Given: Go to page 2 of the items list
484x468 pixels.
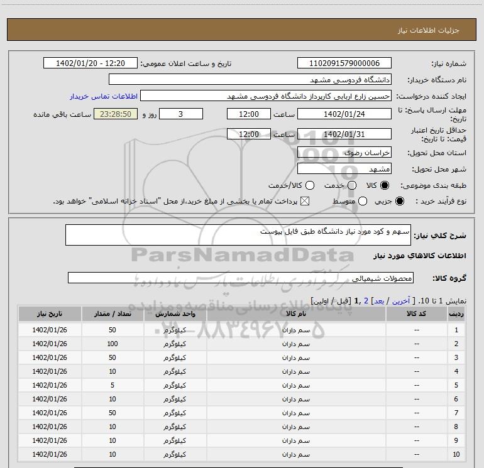Looking at the screenshot, I should coord(366,301).
